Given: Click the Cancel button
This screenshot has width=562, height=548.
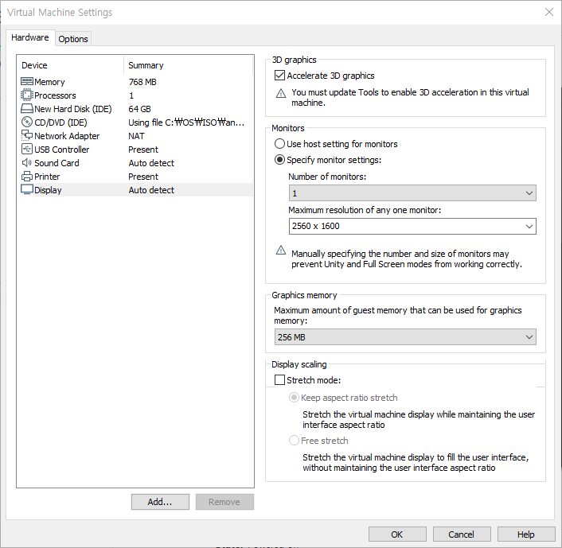Looking at the screenshot, I should point(462,534).
